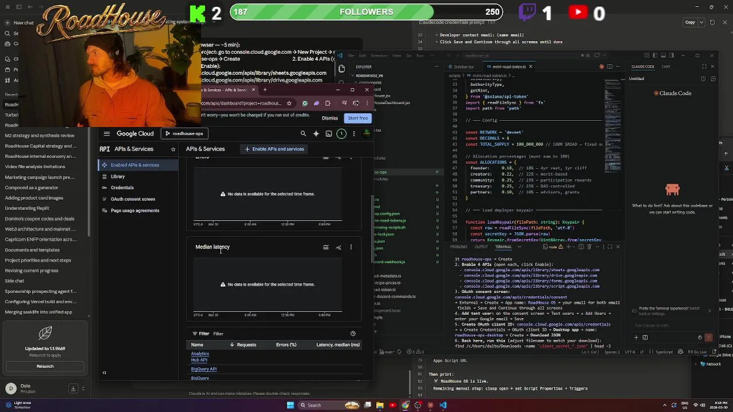733x412 pixels.
Task: Open Side chat conversation in Claude list
Action: 15,281
